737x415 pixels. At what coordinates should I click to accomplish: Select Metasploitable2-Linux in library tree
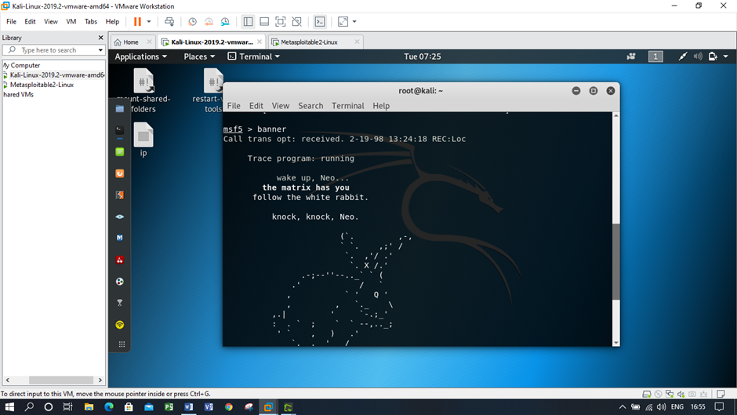coord(42,85)
